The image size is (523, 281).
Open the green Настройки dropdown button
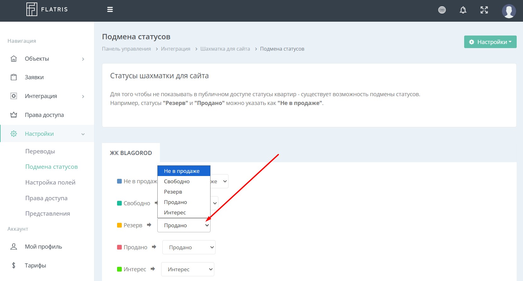(490, 42)
